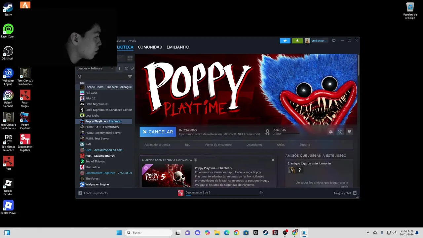Switch Steam to Big Picture mode icon
Viewport: 423px width, 238px height.
[334, 41]
